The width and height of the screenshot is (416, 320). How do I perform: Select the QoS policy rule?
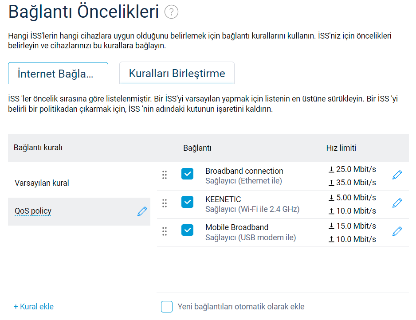[x=33, y=211]
